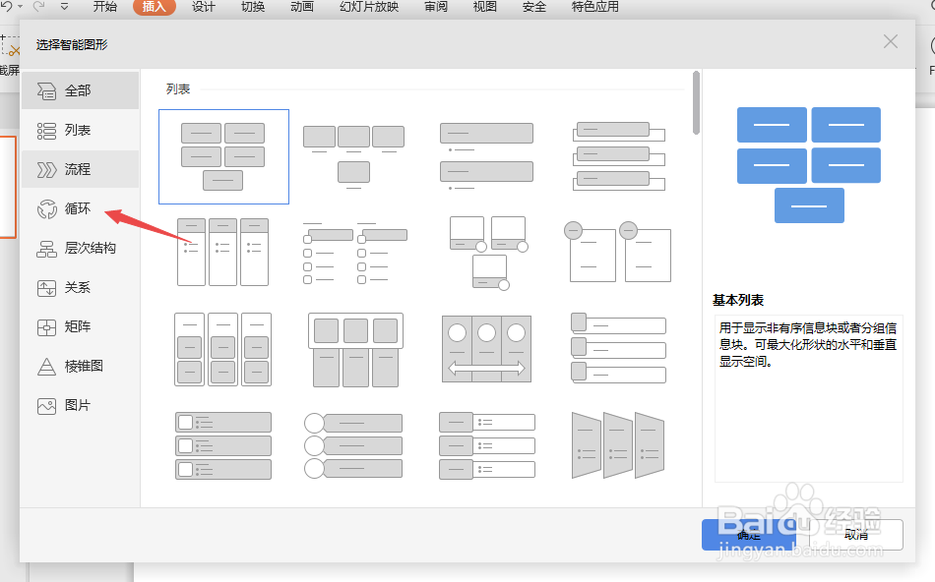Click the blue basic list preview image
Viewport: 935px width, 582px height.
pos(809,165)
